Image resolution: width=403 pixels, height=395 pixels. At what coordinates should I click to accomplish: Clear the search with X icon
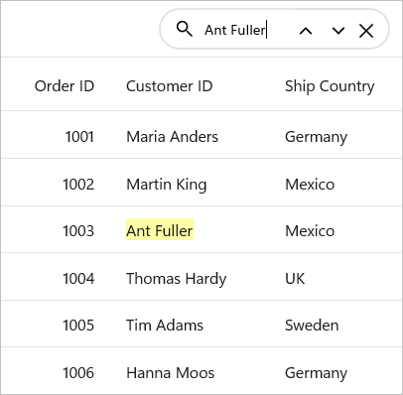click(366, 31)
